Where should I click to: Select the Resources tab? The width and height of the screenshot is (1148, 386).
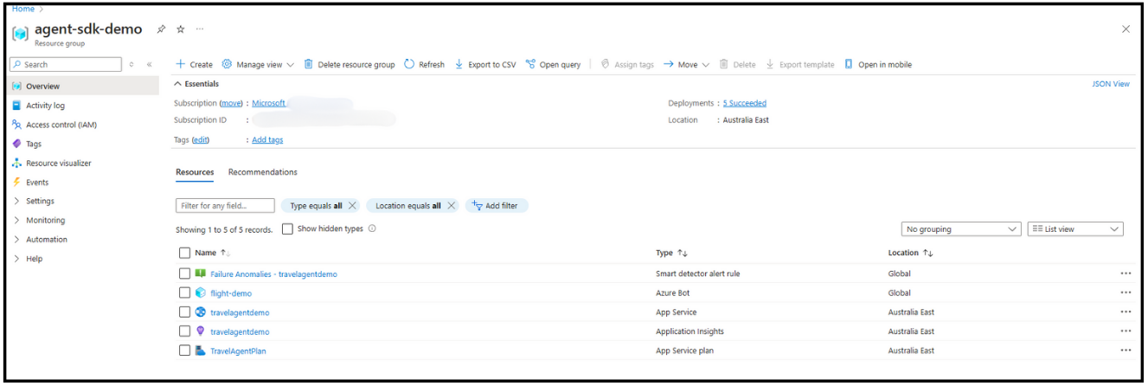[195, 172]
